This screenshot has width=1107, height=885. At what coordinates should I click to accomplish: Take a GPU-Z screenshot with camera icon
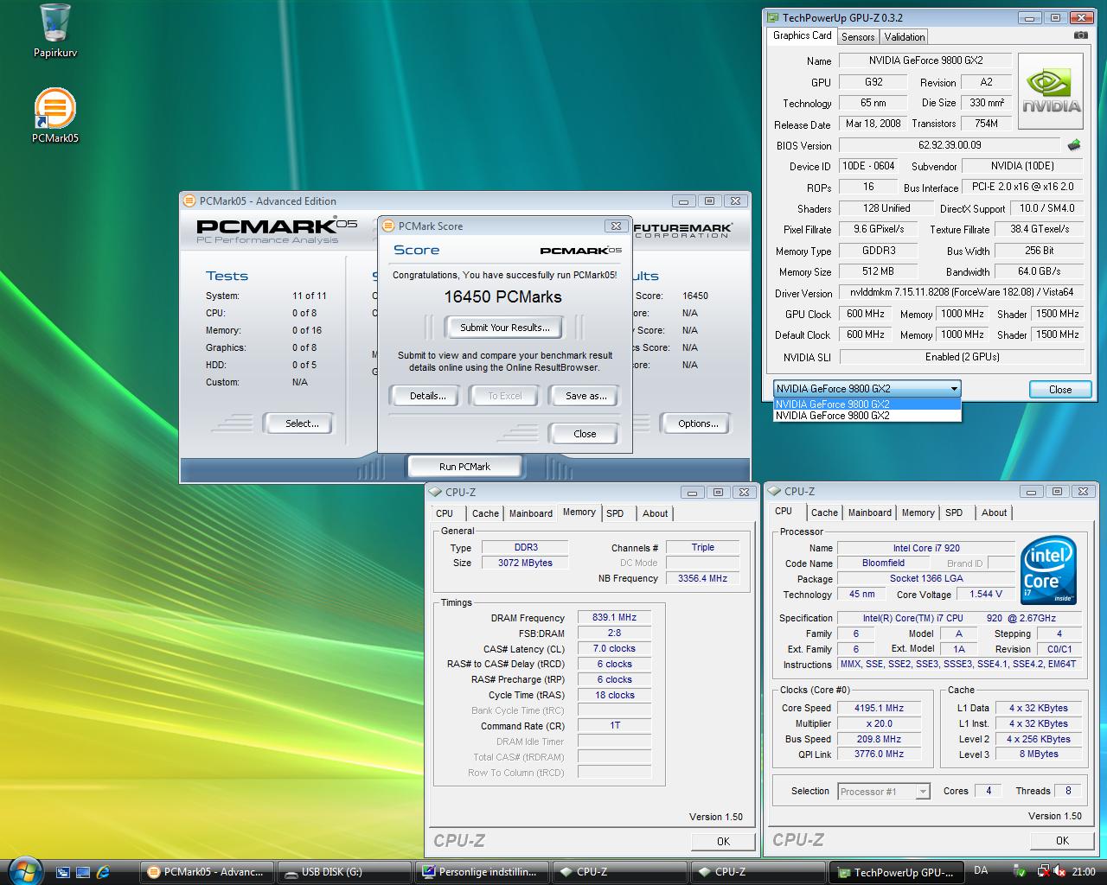[x=1080, y=35]
